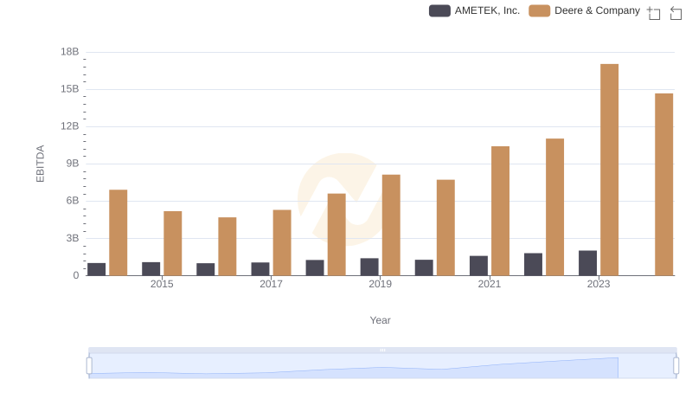Grab the right handle of zoom slider
692x399 pixels.
point(676,366)
